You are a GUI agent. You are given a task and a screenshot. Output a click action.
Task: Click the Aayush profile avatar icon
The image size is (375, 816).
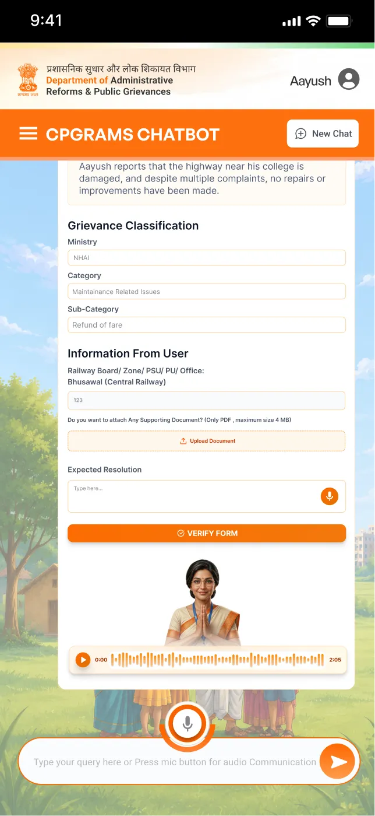point(349,79)
